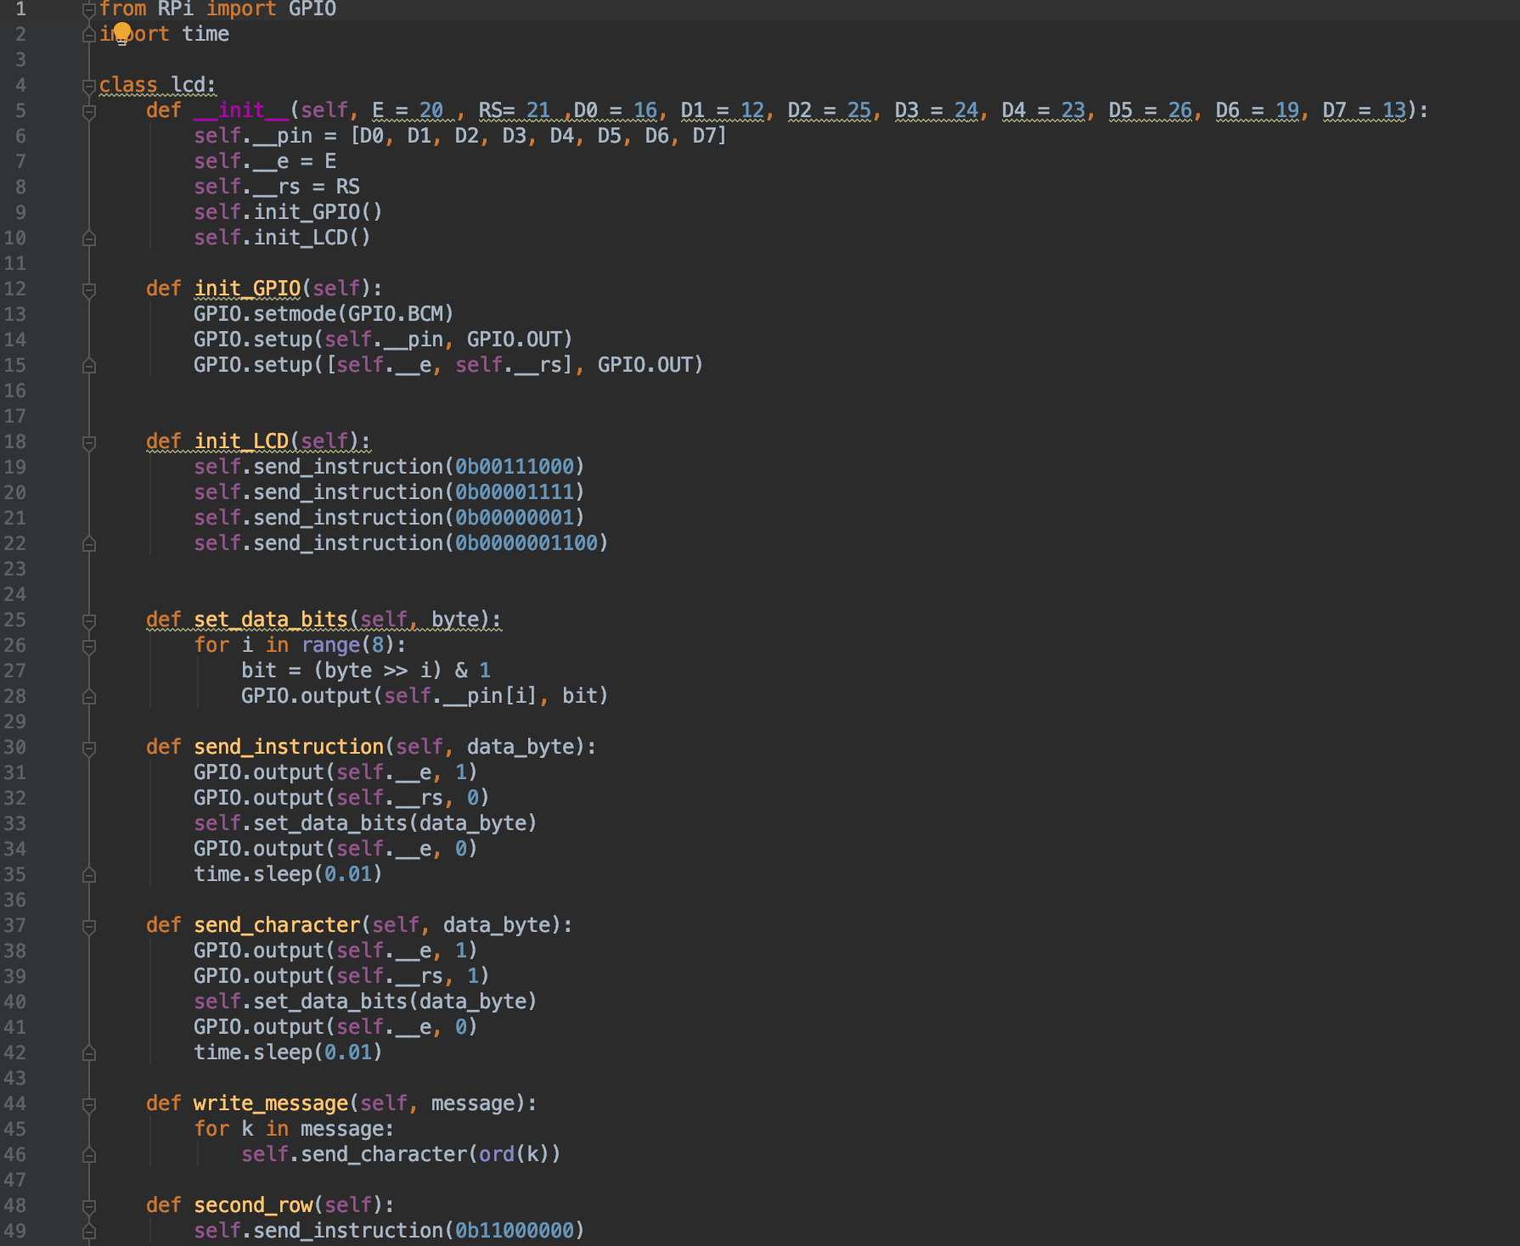Screen dimensions: 1520x1246
Task: Click 'self.__e = E' on line 7
Action: [x=265, y=161]
